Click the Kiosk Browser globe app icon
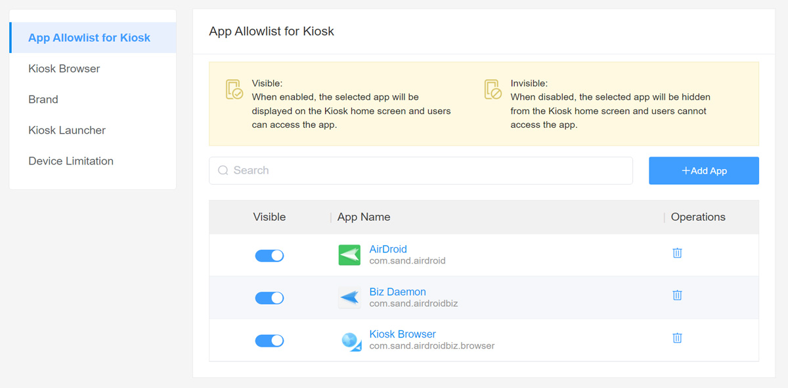 point(351,341)
